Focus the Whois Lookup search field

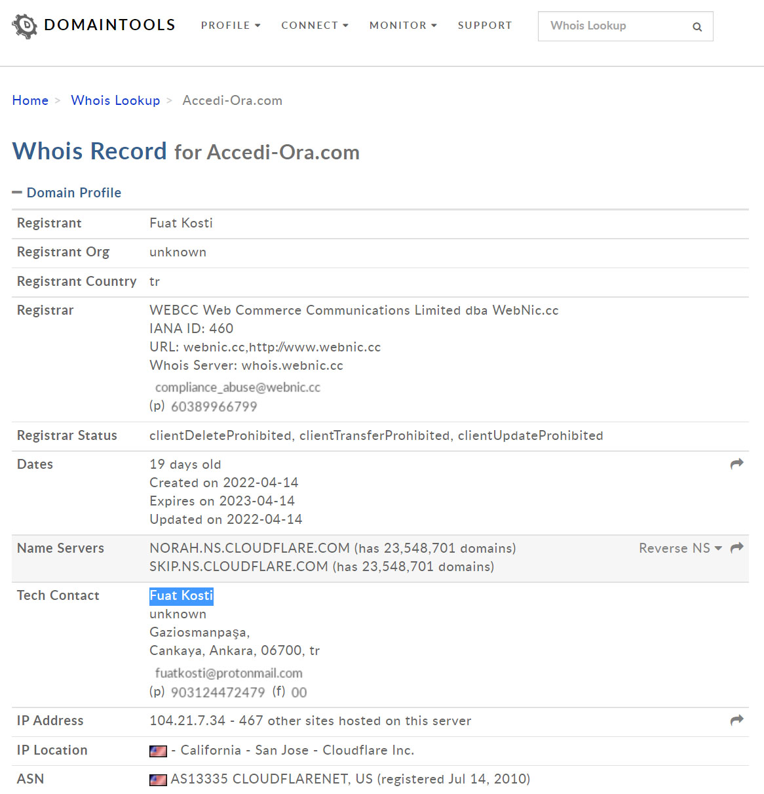625,26
